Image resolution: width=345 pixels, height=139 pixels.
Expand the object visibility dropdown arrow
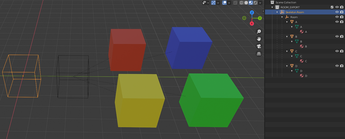coord(208,3)
